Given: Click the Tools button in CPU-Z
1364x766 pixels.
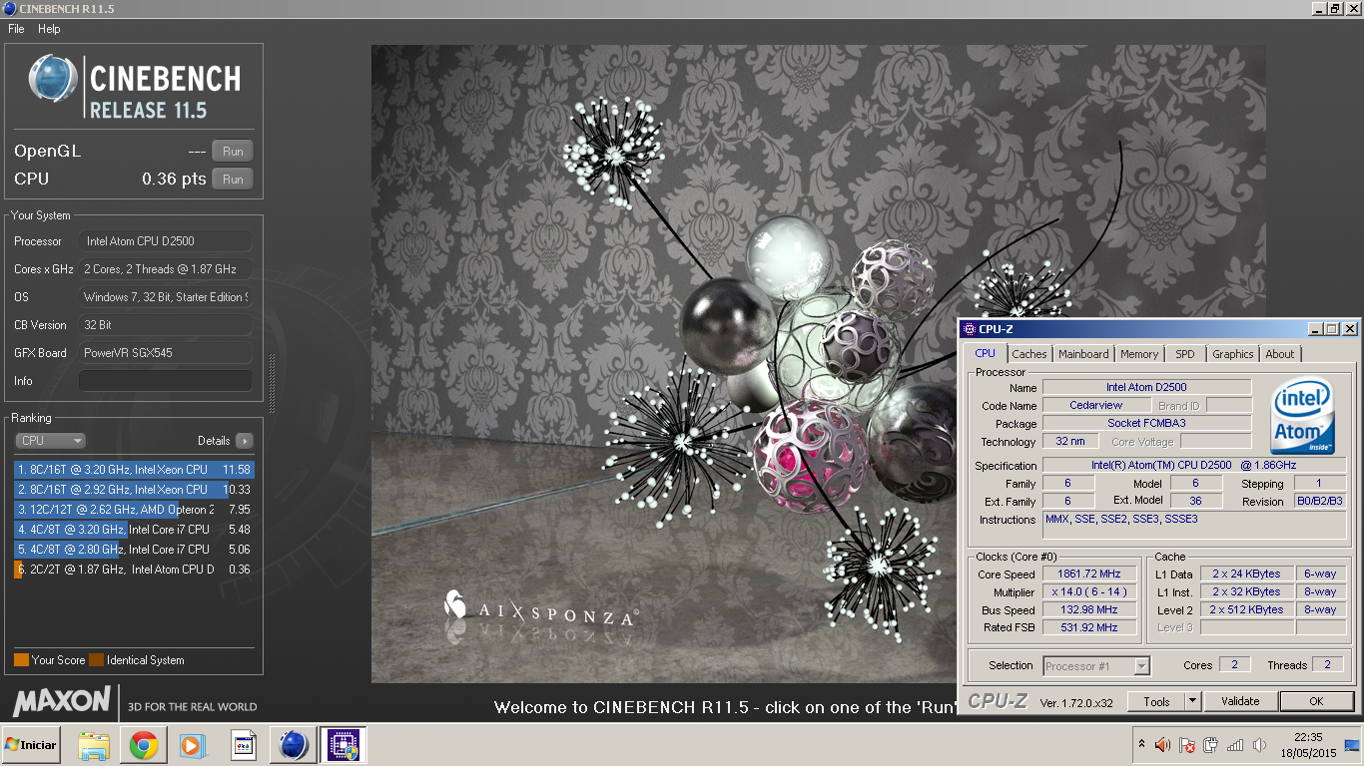Looking at the screenshot, I should tap(1156, 701).
